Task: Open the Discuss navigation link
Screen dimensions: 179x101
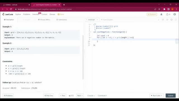Action: [52, 14]
